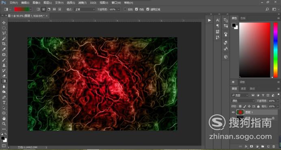281x150 pixels.
Task: Select the Hand tool
Action: [4, 118]
